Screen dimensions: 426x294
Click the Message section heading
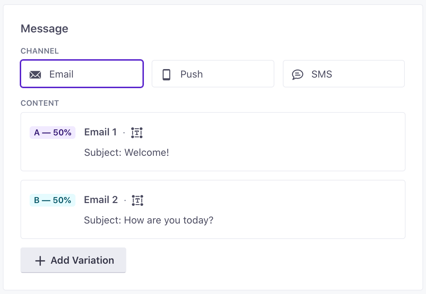44,29
